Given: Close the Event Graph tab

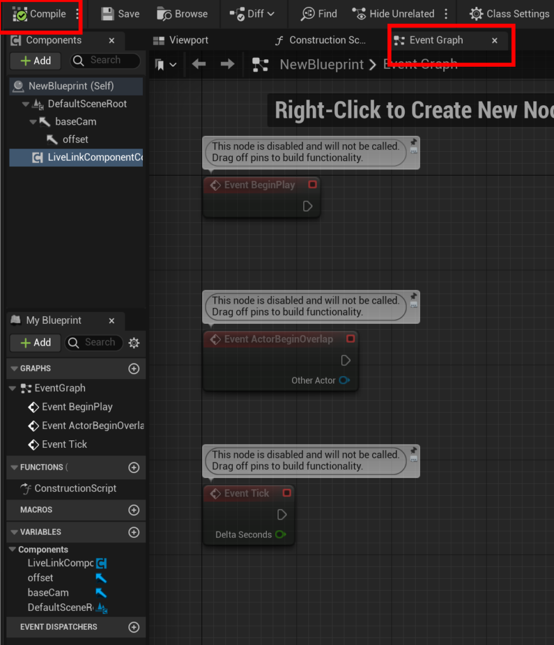Looking at the screenshot, I should click(495, 40).
